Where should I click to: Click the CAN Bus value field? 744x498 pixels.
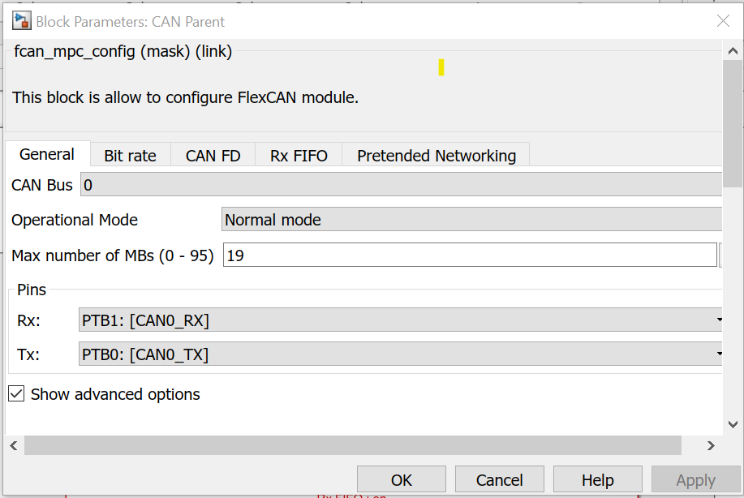[x=401, y=185]
